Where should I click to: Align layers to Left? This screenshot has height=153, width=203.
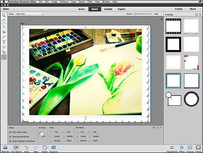(x=67, y=132)
